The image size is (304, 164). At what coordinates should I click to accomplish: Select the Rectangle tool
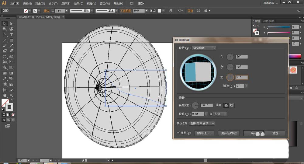click(11, 40)
